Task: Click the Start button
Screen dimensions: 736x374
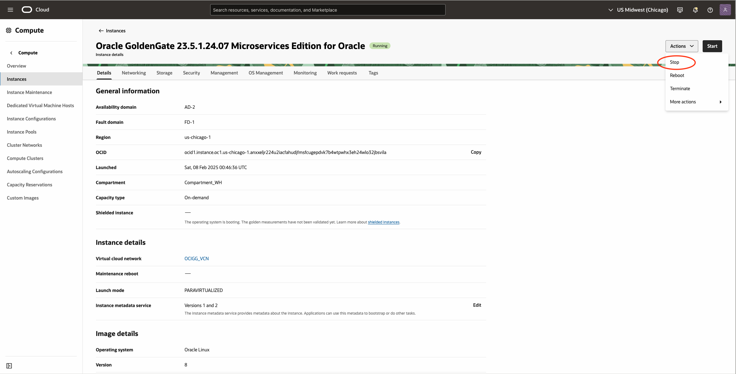Action: 712,46
